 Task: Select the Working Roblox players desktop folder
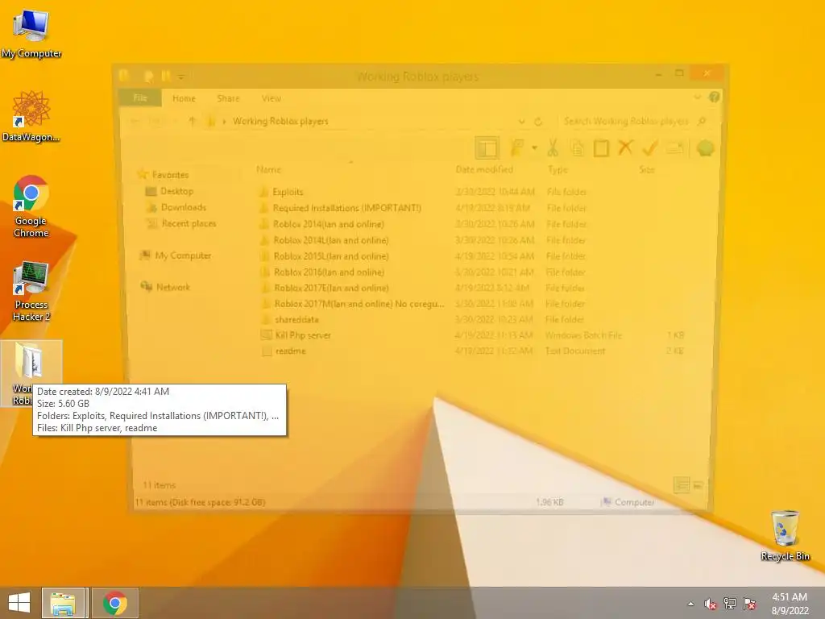tap(31, 373)
